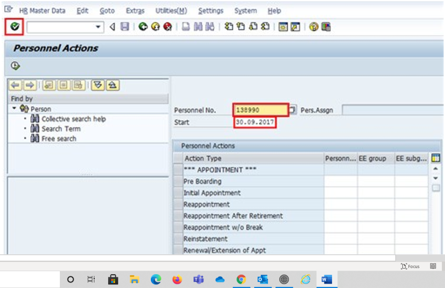Image resolution: width=445 pixels, height=288 pixels.
Task: Open Microsoft Teams from taskbar
Action: [x=198, y=280]
